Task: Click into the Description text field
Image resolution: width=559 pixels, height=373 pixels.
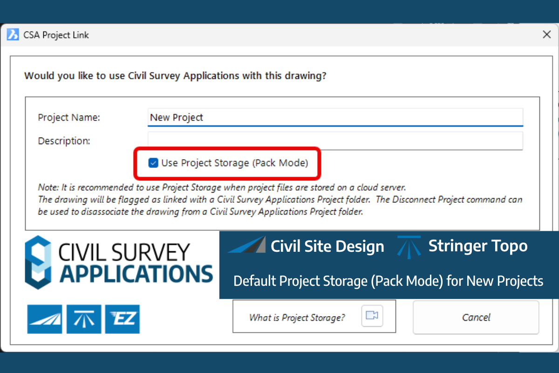Action: pos(335,141)
